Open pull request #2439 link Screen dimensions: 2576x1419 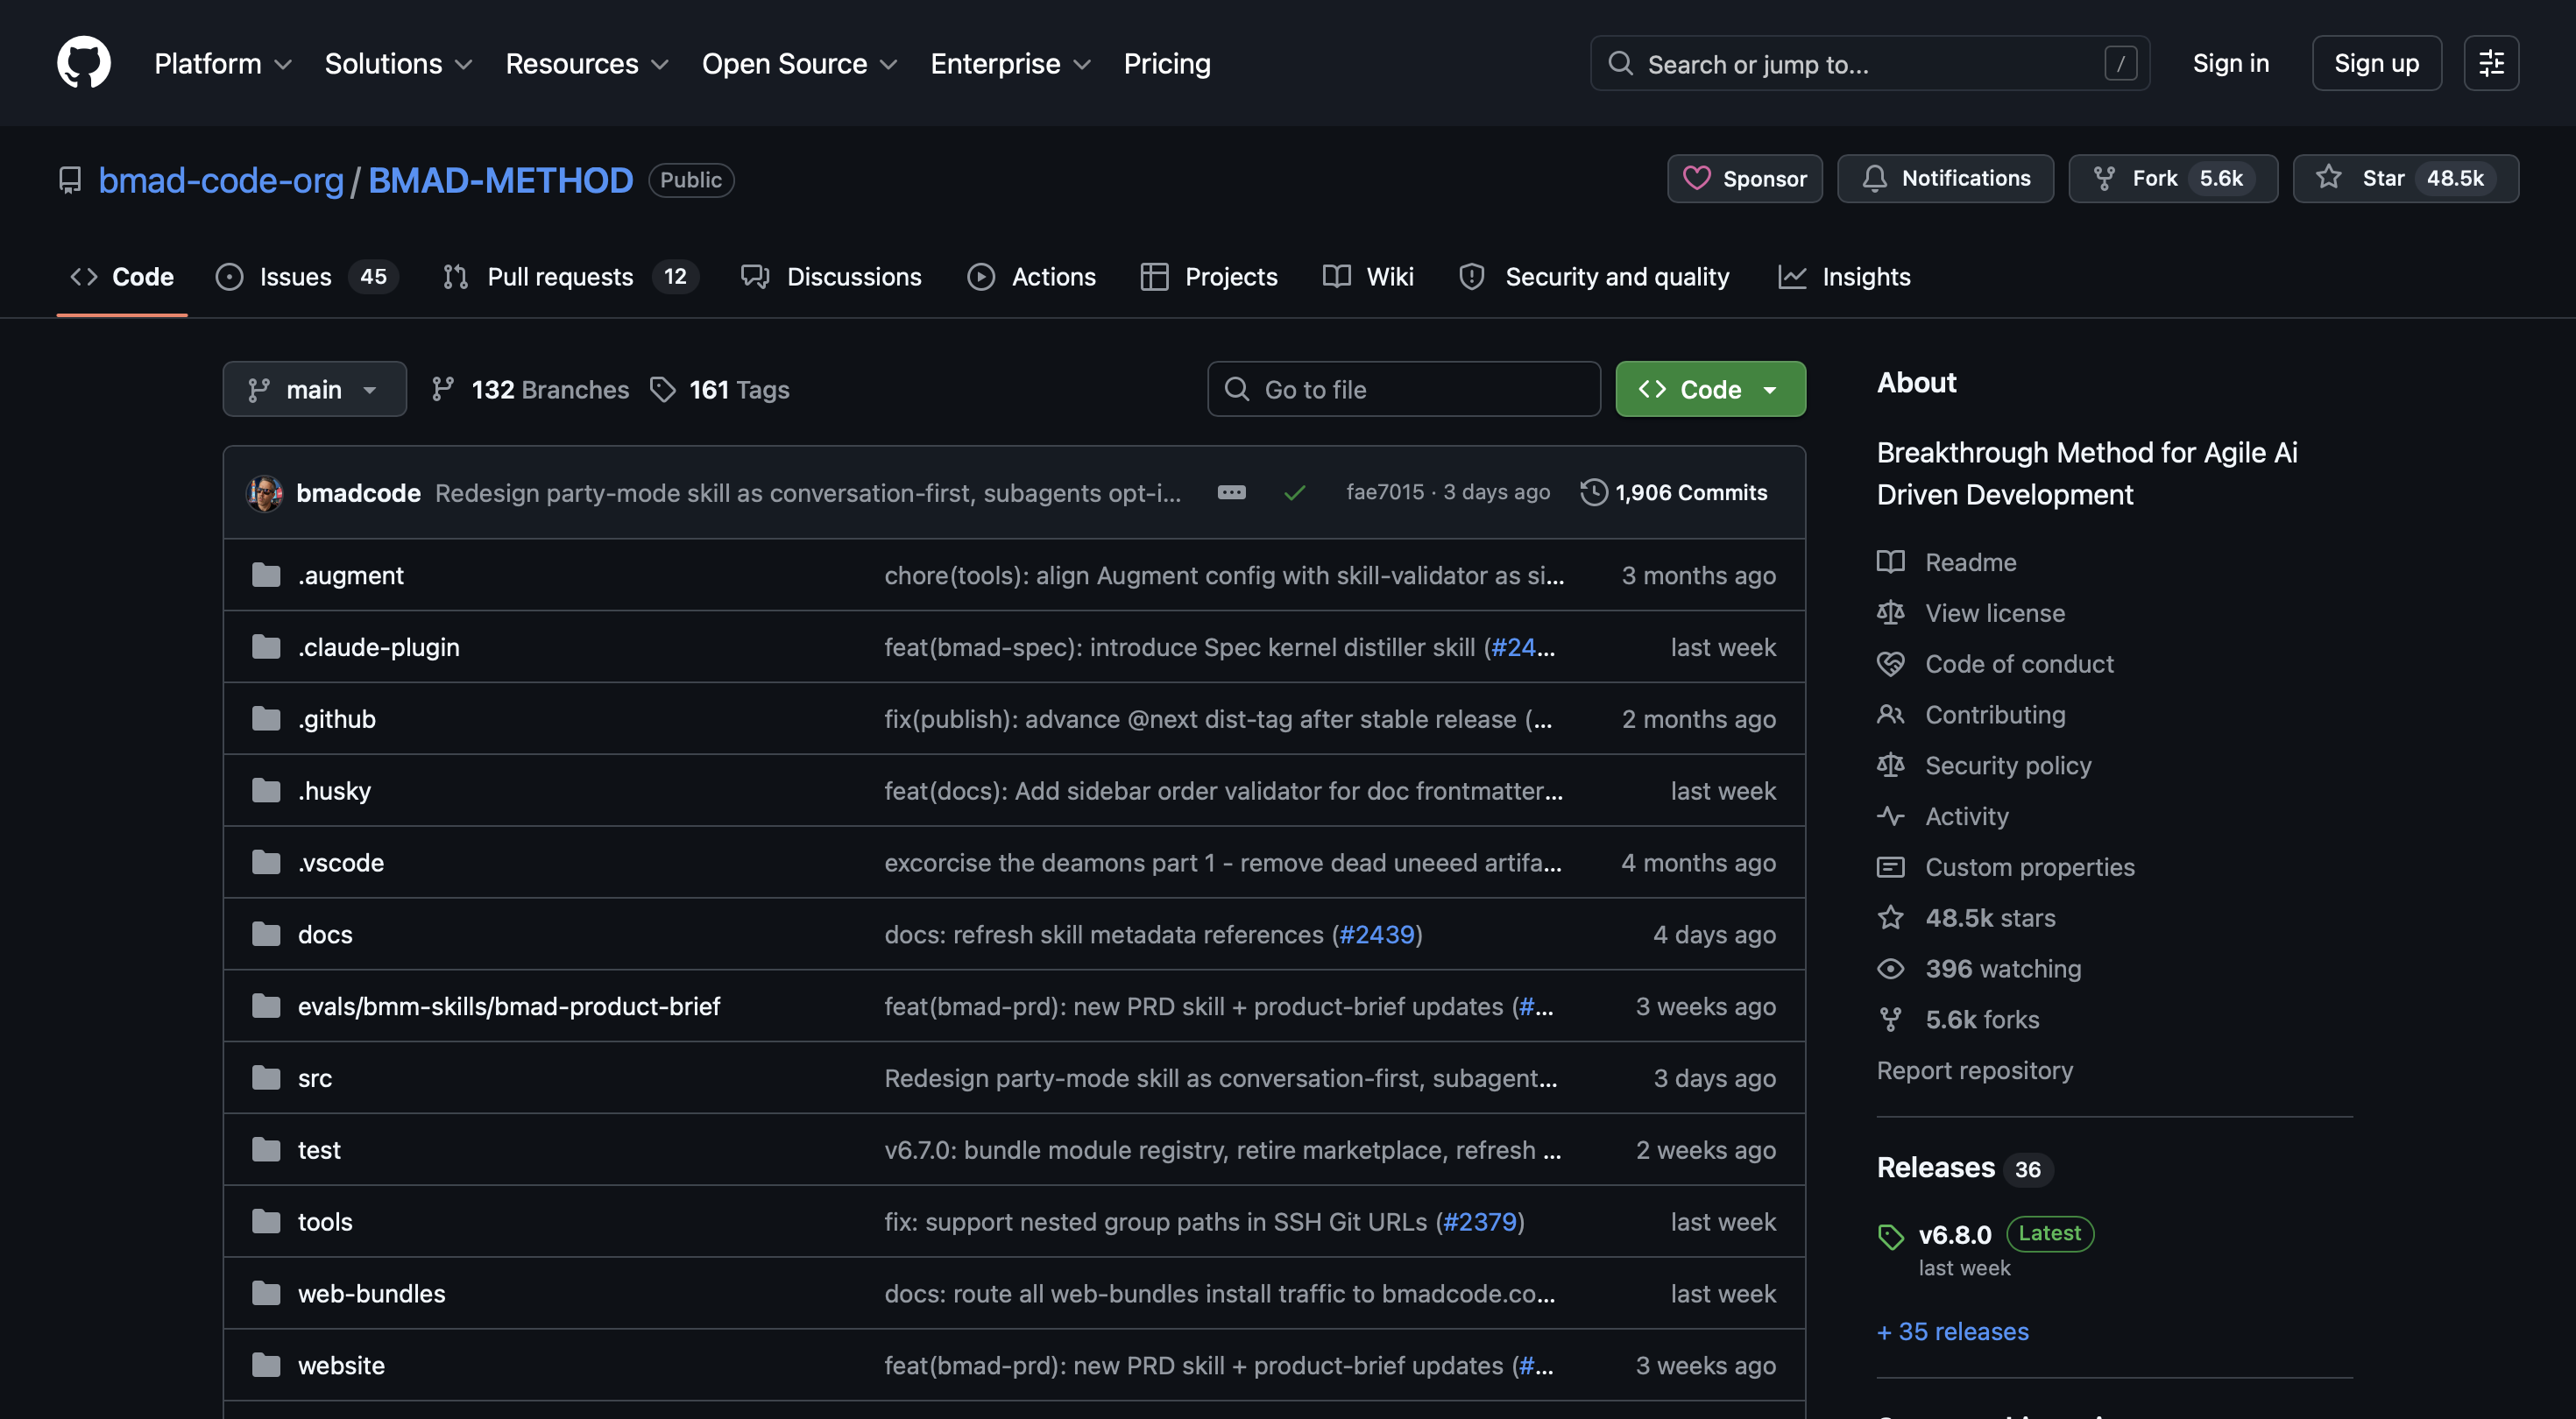click(1377, 934)
